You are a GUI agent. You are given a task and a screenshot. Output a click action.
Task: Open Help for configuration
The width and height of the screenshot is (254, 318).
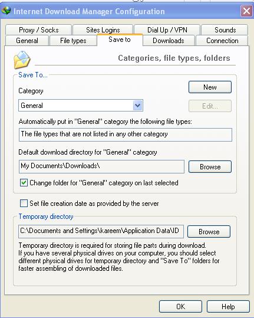pos(228,307)
